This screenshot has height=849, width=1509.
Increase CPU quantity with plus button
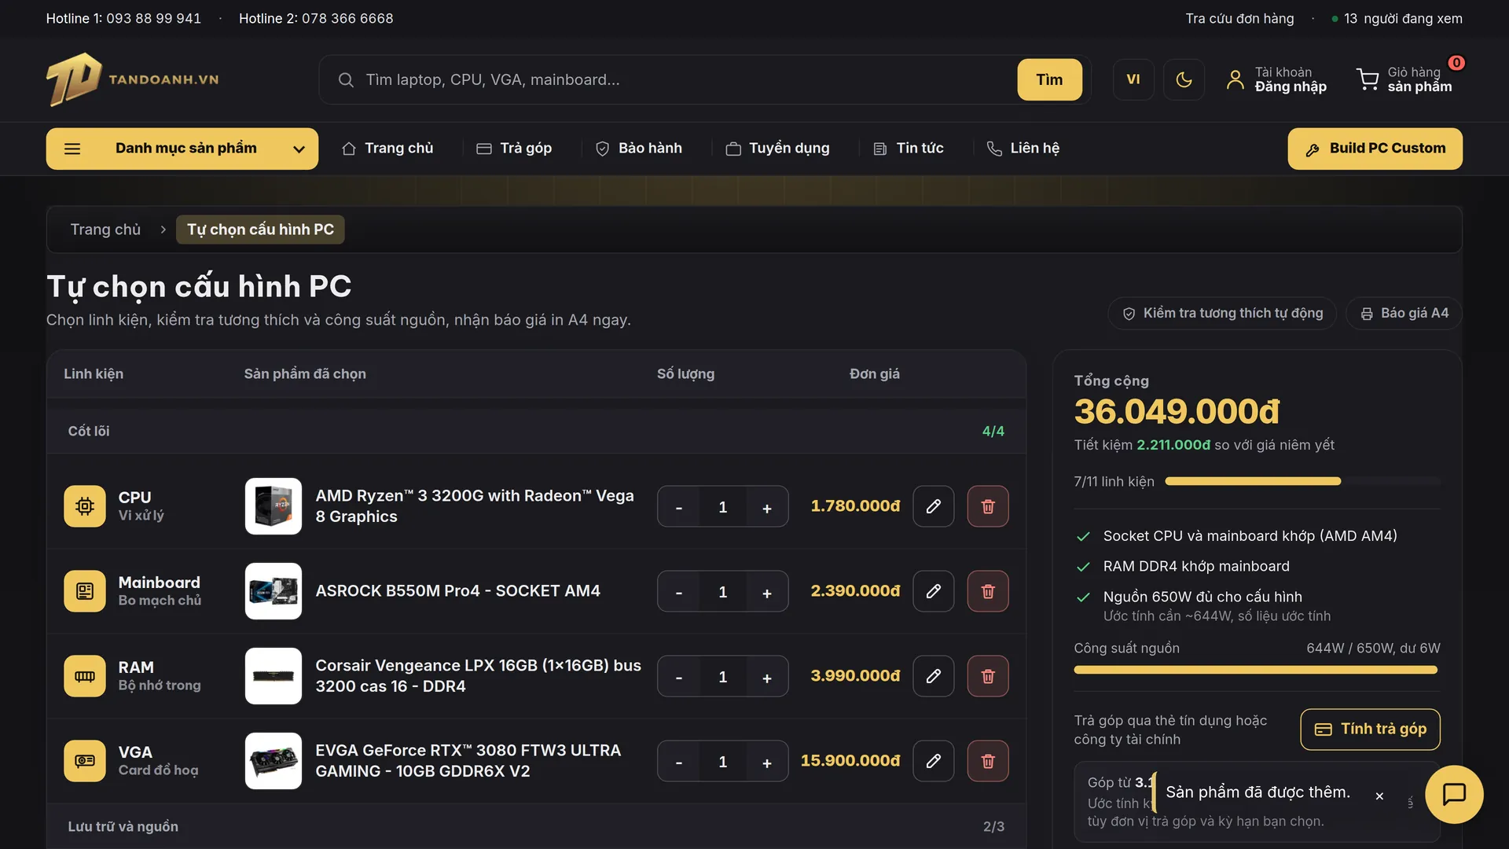coord(767,507)
